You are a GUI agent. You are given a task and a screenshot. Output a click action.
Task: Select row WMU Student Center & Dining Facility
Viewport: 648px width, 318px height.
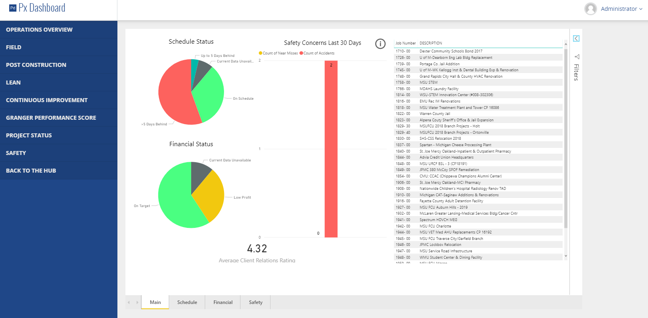point(478,258)
